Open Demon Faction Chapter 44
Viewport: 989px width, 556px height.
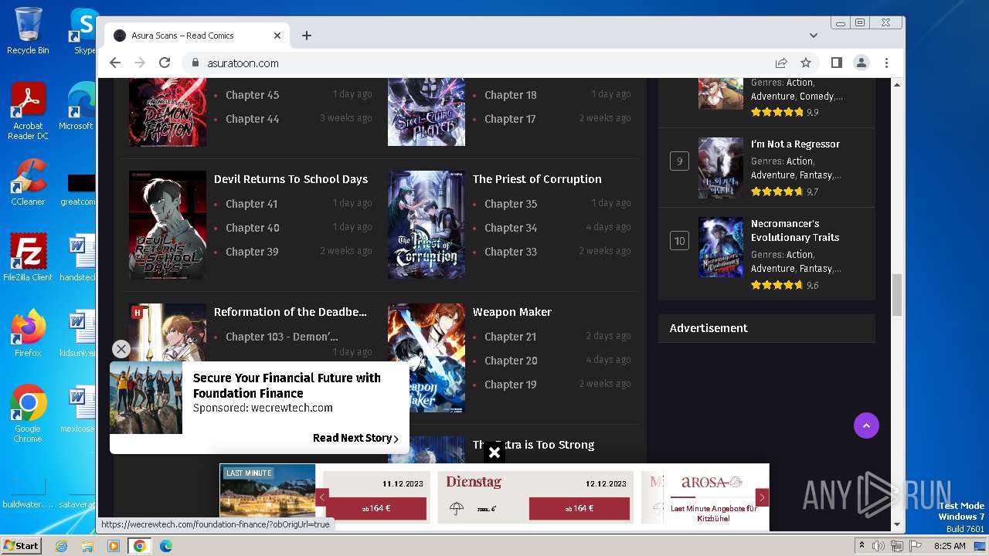252,119
